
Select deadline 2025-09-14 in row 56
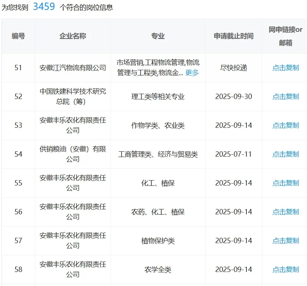click(234, 212)
